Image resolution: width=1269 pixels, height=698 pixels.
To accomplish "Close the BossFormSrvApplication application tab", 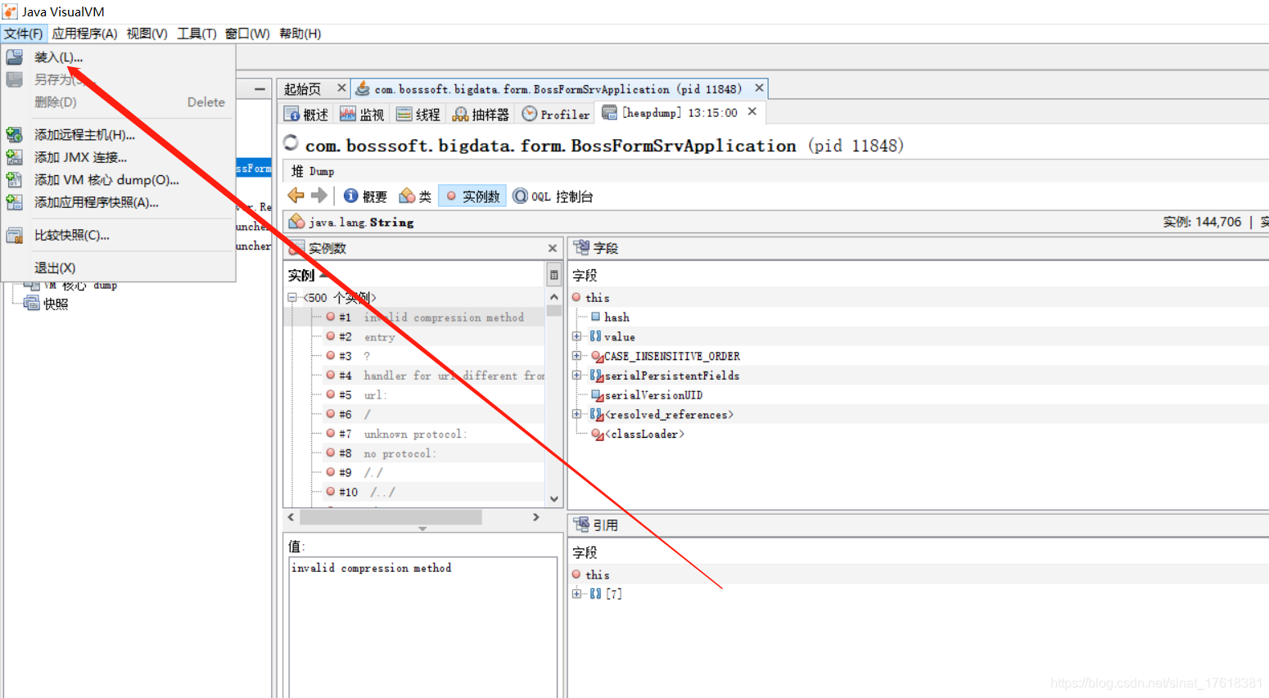I will pos(759,88).
